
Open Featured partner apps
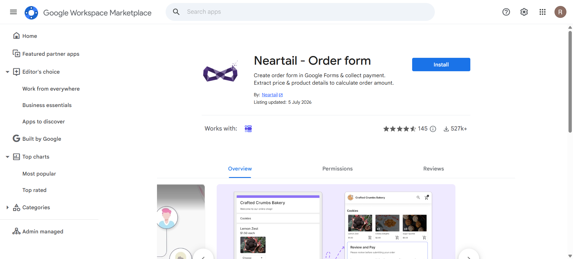tap(51, 54)
